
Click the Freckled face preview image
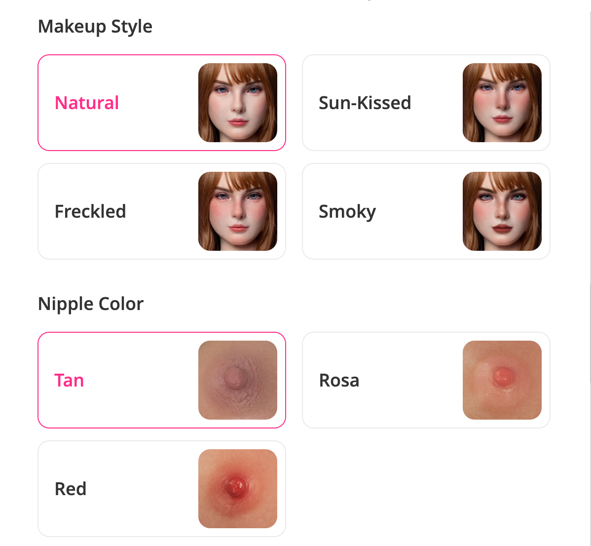click(238, 211)
